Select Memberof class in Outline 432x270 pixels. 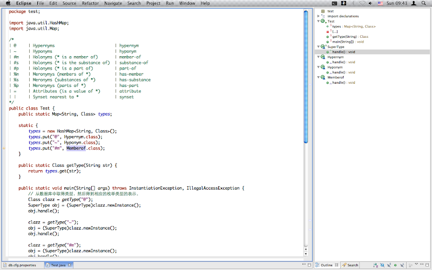(335, 77)
